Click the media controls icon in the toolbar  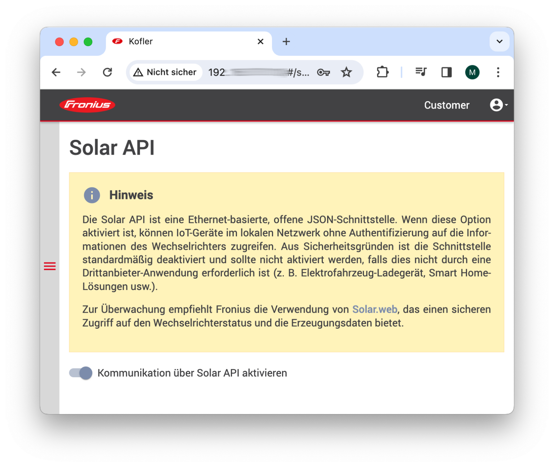click(421, 72)
